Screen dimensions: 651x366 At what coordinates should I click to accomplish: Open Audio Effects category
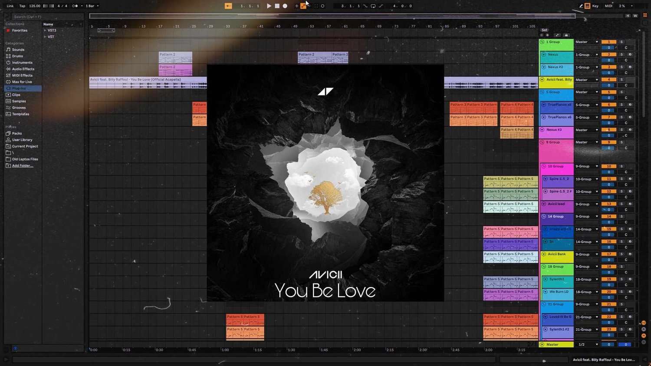[23, 69]
